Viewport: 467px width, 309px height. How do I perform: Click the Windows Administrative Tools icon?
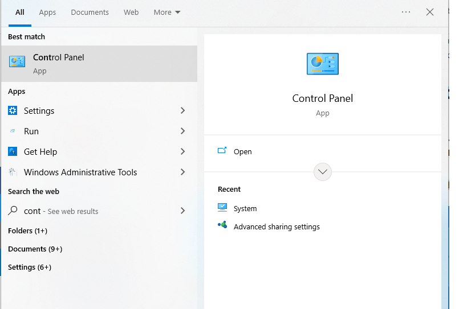click(13, 172)
